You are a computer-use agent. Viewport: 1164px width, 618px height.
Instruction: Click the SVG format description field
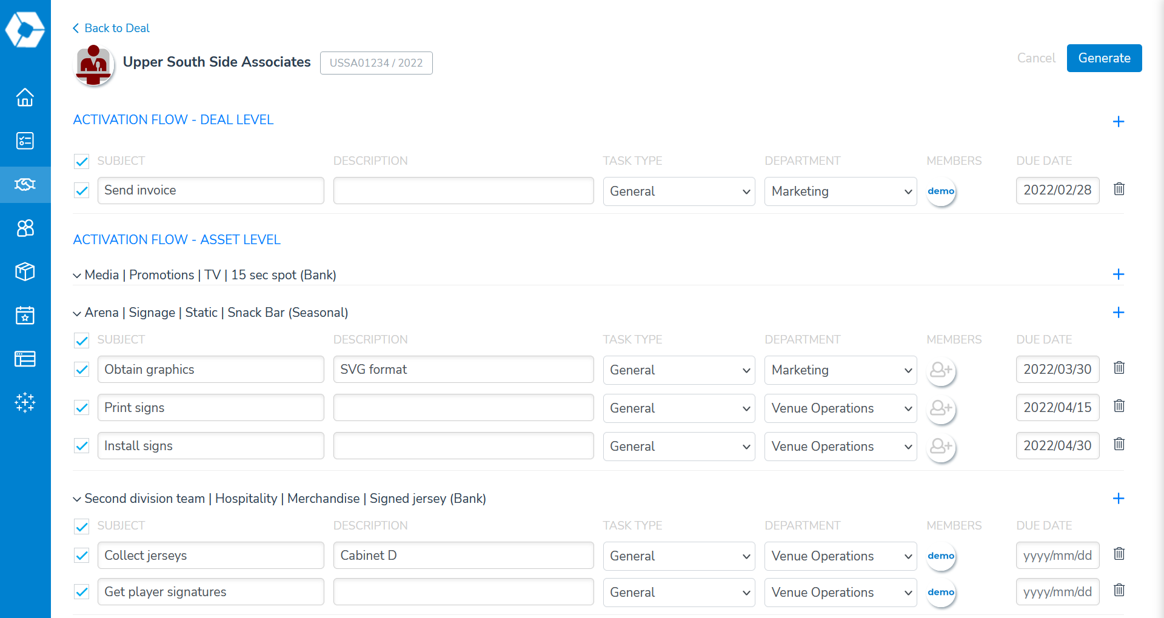463,370
